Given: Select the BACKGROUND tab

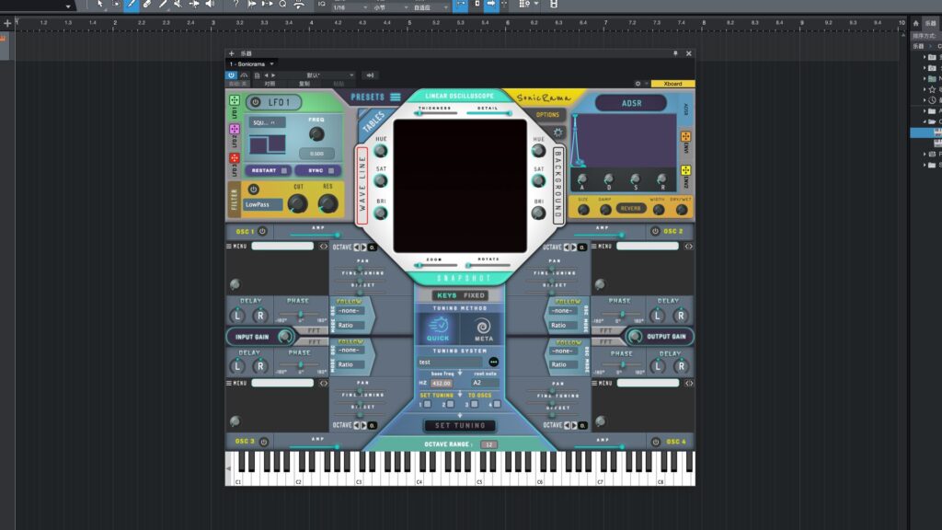Looking at the screenshot, I should tap(558, 185).
